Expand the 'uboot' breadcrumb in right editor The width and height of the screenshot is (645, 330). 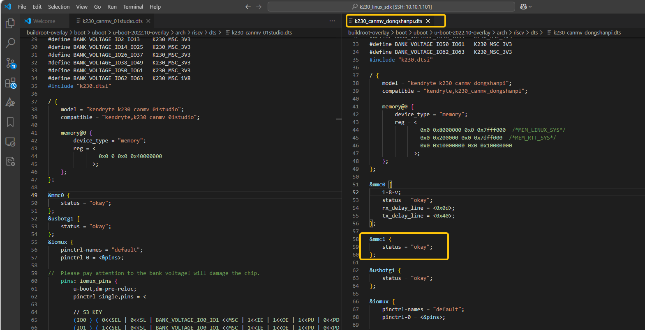coord(420,32)
